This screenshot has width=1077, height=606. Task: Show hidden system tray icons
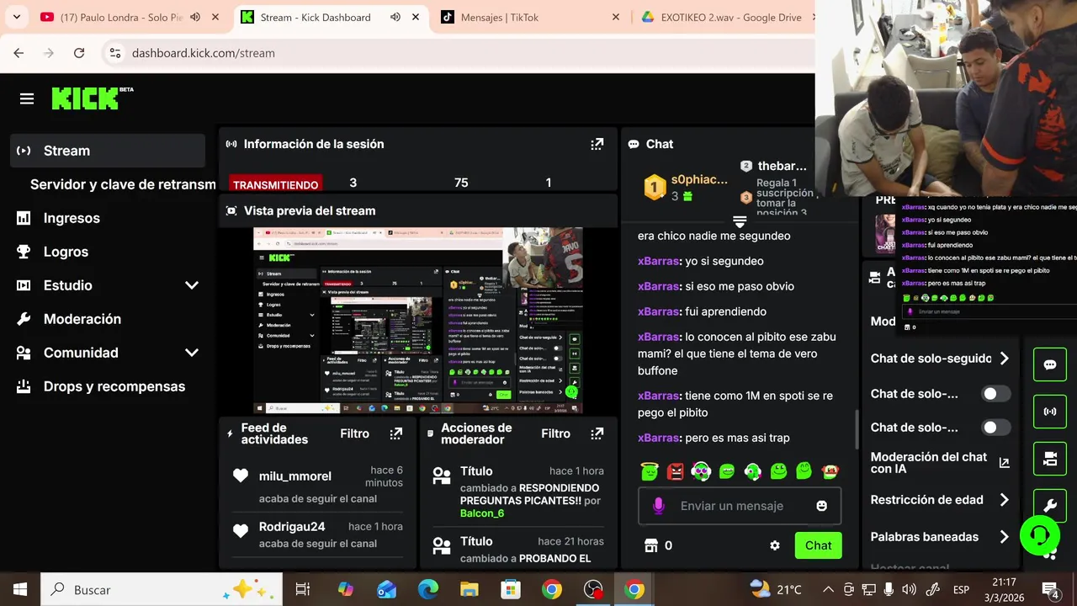coord(828,589)
